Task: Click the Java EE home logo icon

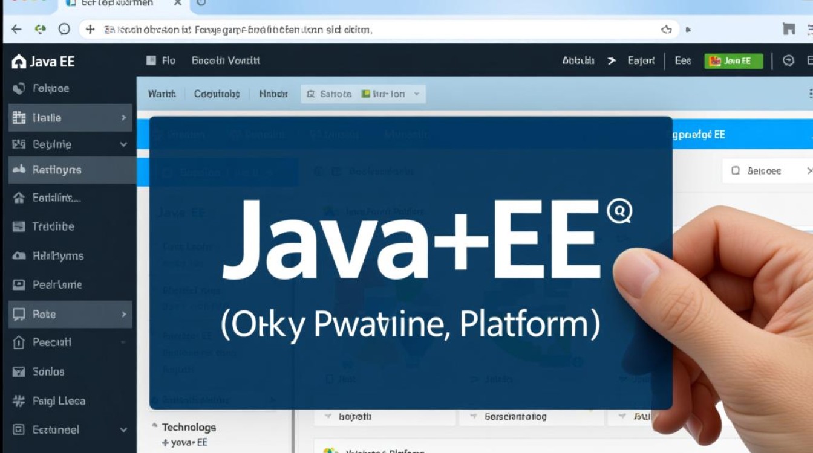Action: click(x=19, y=61)
